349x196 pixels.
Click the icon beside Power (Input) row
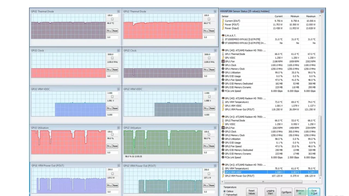pyautogui.click(x=223, y=28)
